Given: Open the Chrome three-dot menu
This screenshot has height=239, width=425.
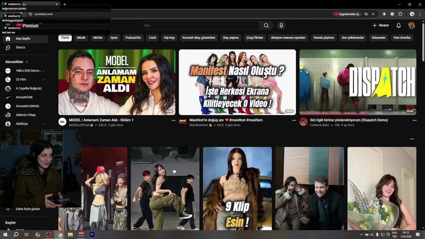Looking at the screenshot, I should click(x=419, y=14).
